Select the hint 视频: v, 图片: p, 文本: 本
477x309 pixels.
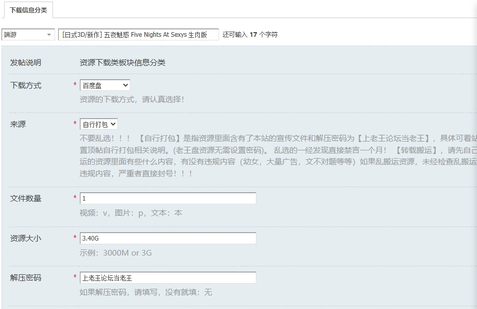(x=131, y=213)
